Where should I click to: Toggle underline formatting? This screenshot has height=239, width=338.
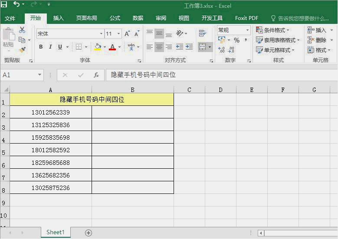pyautogui.click(x=60, y=47)
